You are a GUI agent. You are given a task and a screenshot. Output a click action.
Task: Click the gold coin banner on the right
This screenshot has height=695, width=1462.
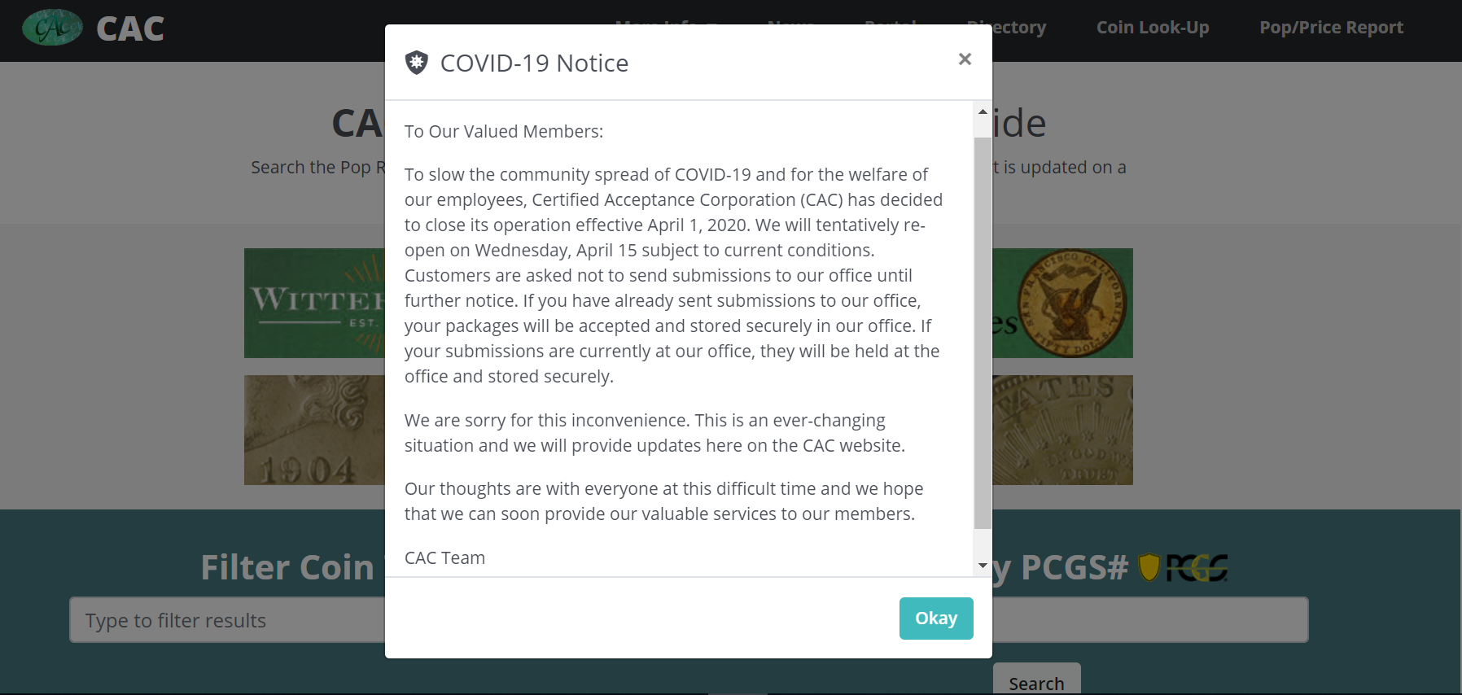(x=1062, y=430)
